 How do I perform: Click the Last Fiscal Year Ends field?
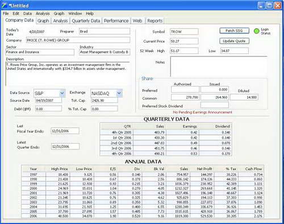(65, 131)
